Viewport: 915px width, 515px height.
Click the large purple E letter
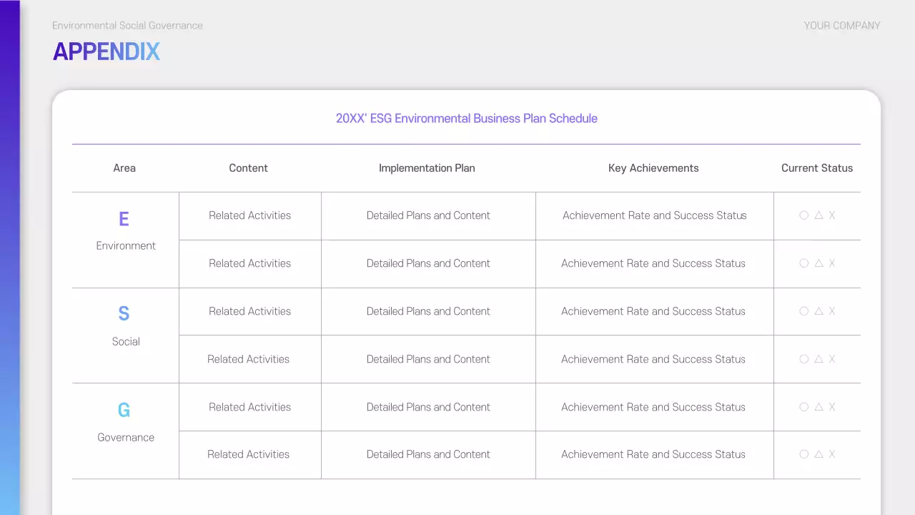click(124, 219)
